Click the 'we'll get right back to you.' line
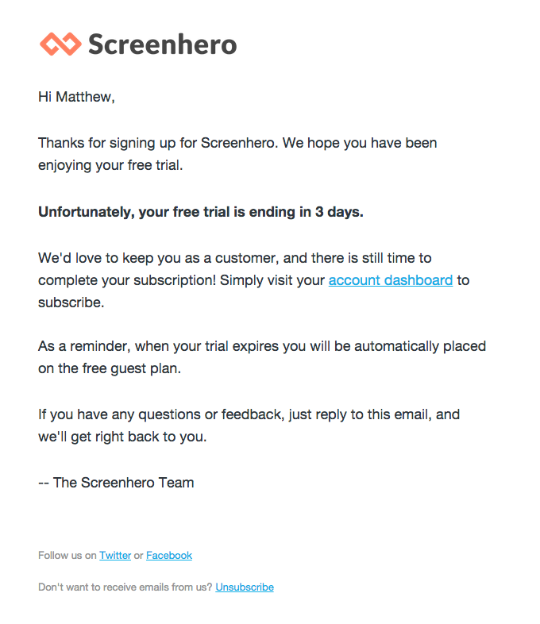The image size is (540, 624). 121,437
